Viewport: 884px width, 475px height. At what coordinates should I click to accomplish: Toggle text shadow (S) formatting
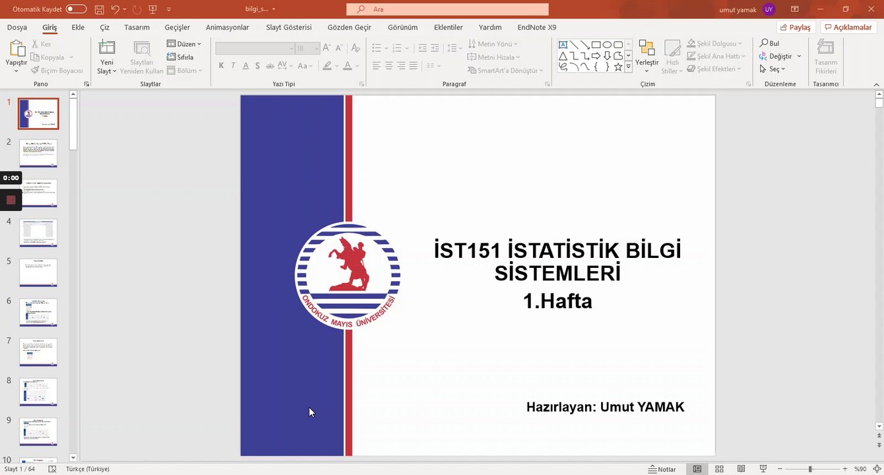click(257, 65)
